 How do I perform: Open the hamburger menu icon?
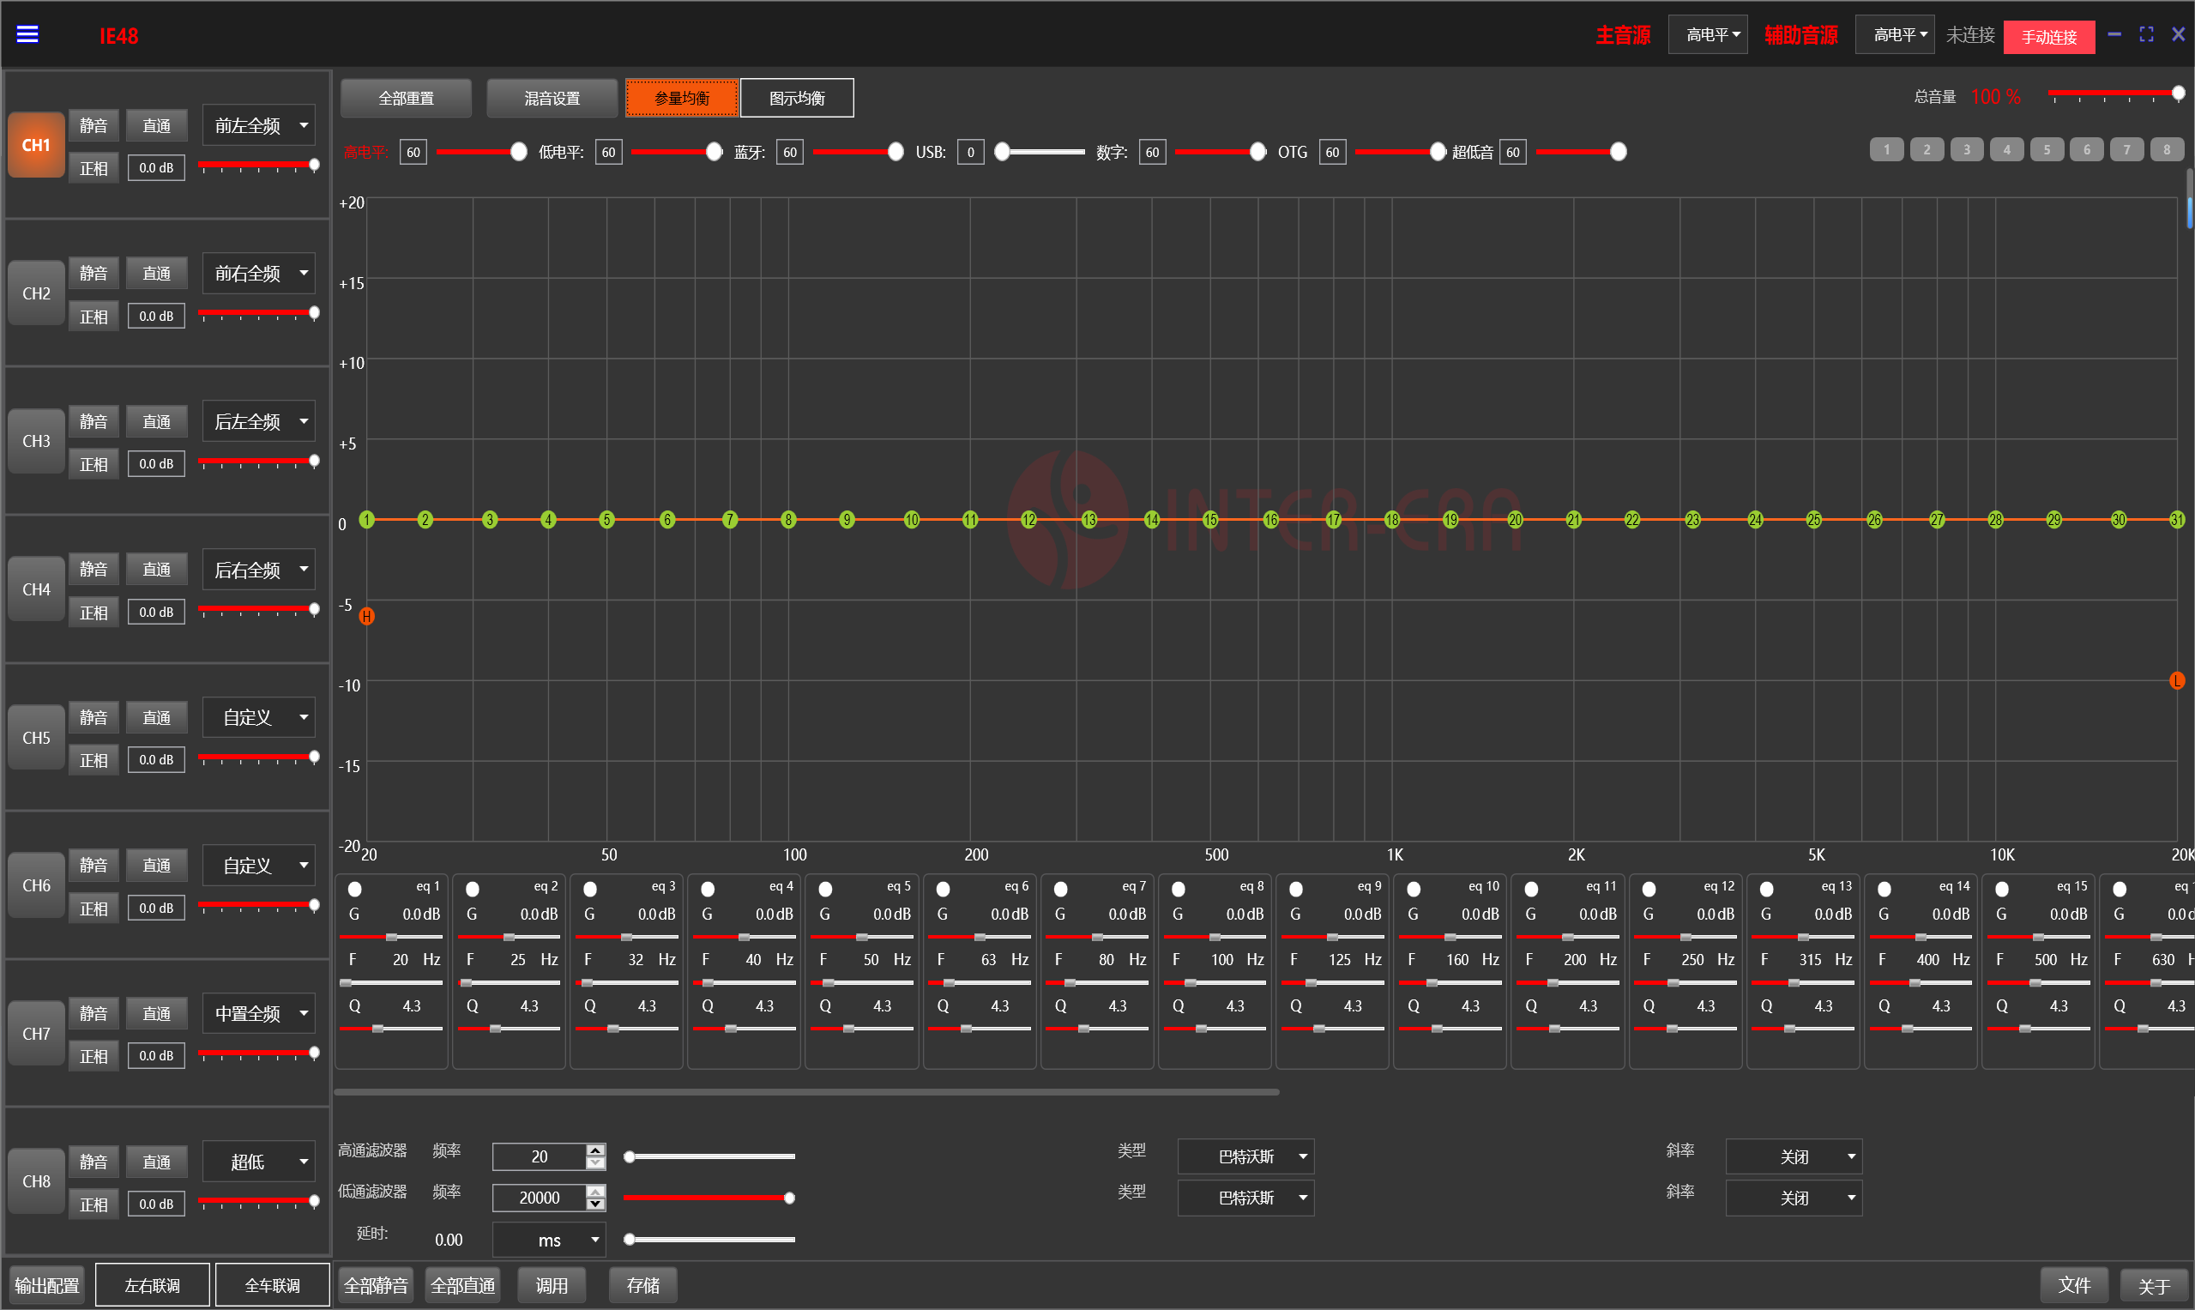(27, 34)
